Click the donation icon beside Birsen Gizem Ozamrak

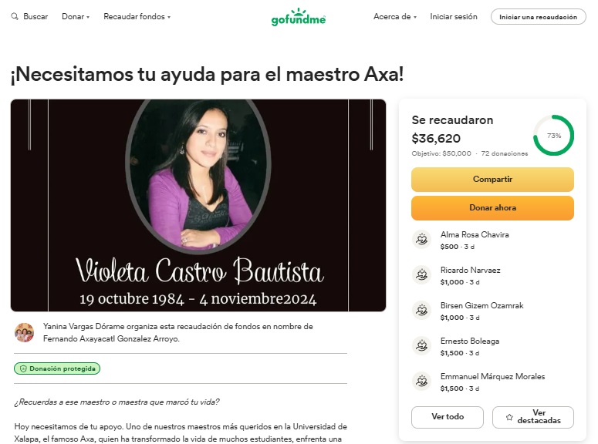[422, 311]
